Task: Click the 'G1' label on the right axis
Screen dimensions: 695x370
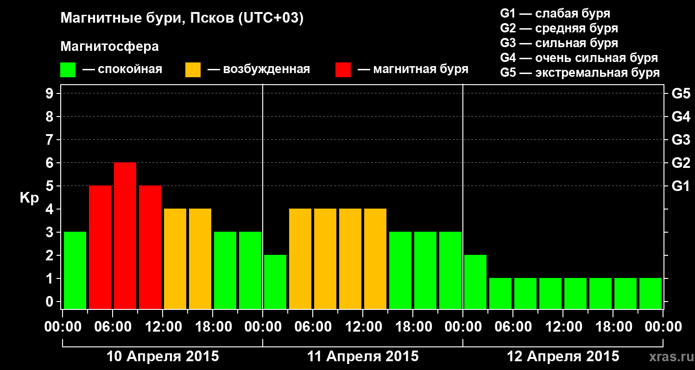Action: pyautogui.click(x=681, y=186)
